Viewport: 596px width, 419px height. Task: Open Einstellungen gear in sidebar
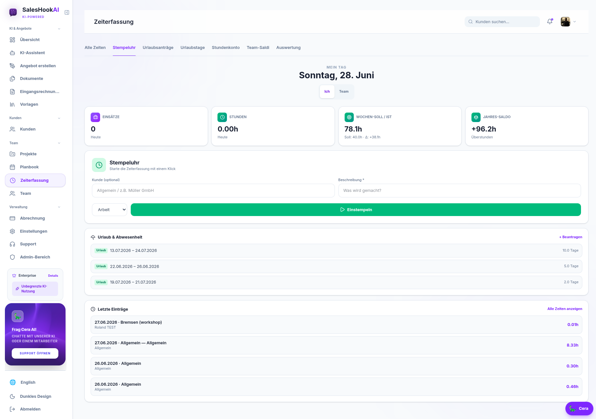[12, 231]
